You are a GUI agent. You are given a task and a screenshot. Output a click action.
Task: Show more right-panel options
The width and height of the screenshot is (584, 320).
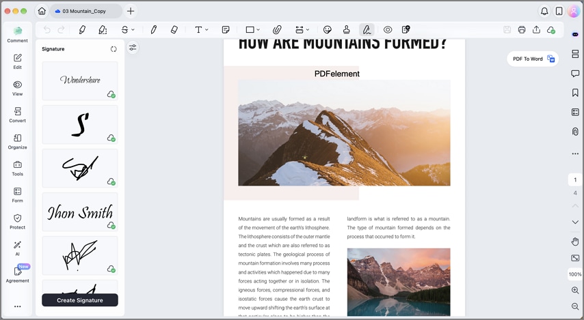click(575, 154)
